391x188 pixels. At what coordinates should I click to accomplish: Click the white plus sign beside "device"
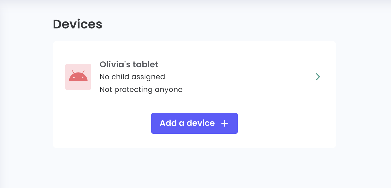tap(225, 123)
